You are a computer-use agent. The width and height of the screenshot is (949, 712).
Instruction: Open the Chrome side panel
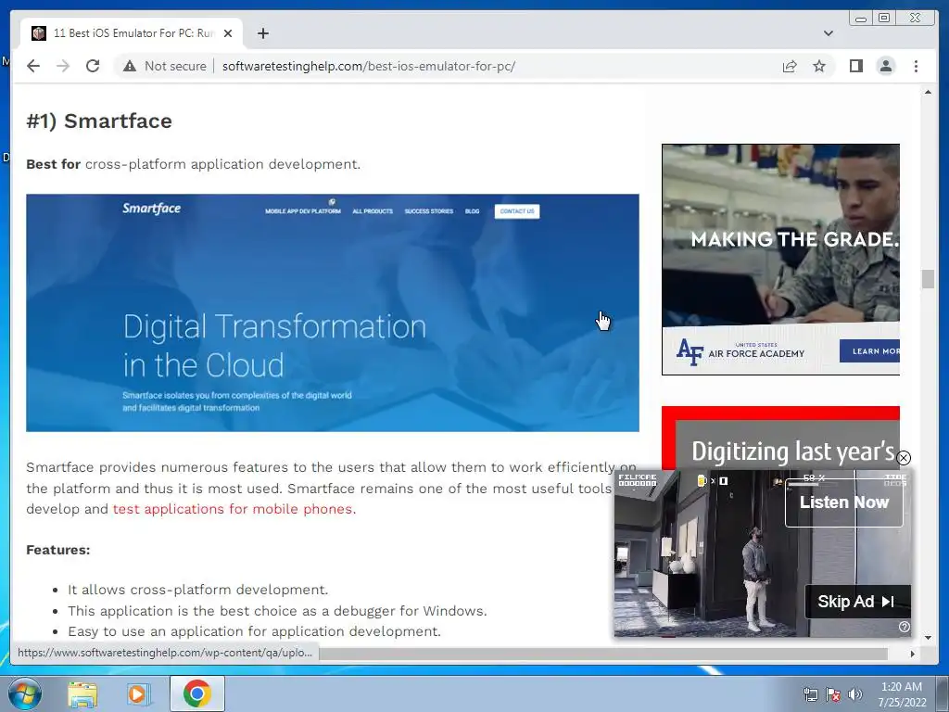coord(855,66)
